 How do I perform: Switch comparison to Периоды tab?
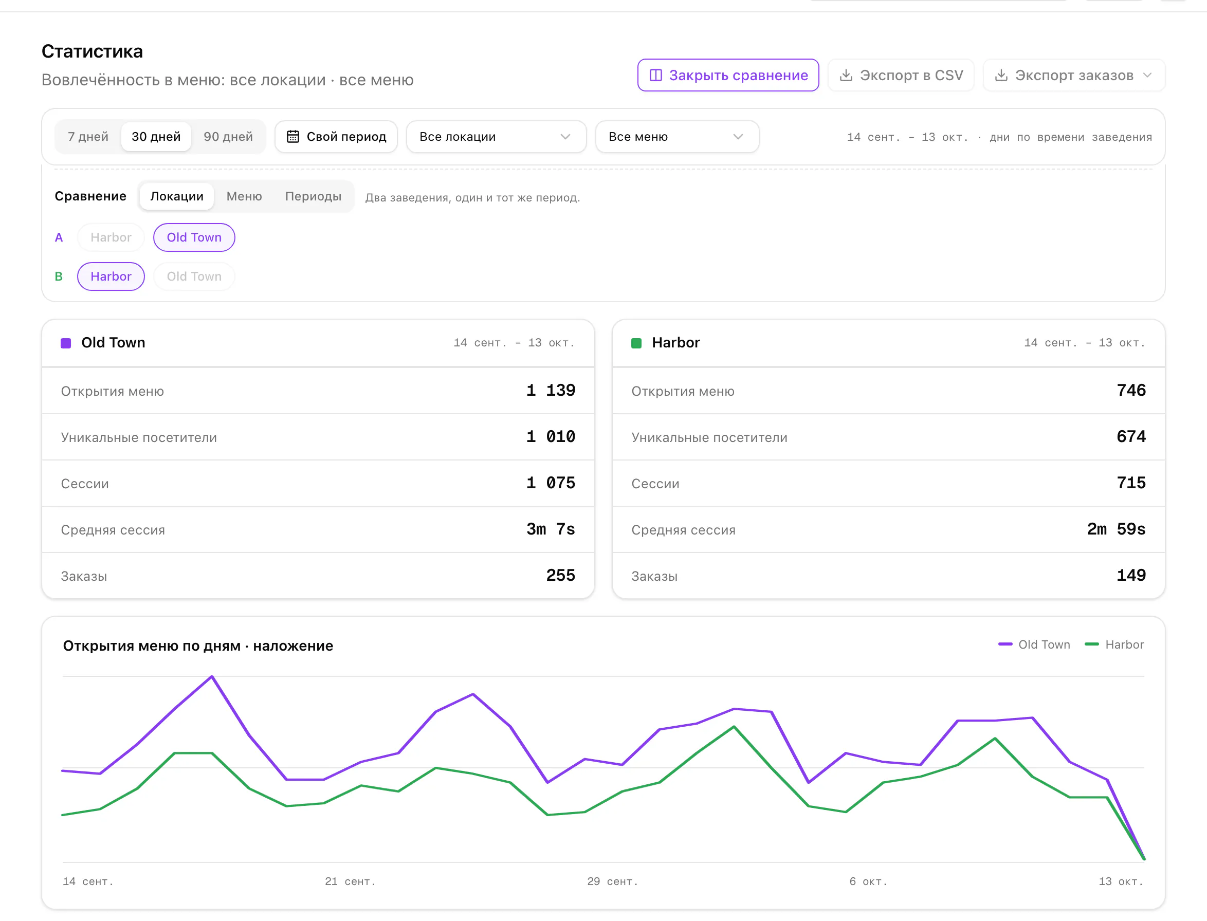pyautogui.click(x=313, y=196)
